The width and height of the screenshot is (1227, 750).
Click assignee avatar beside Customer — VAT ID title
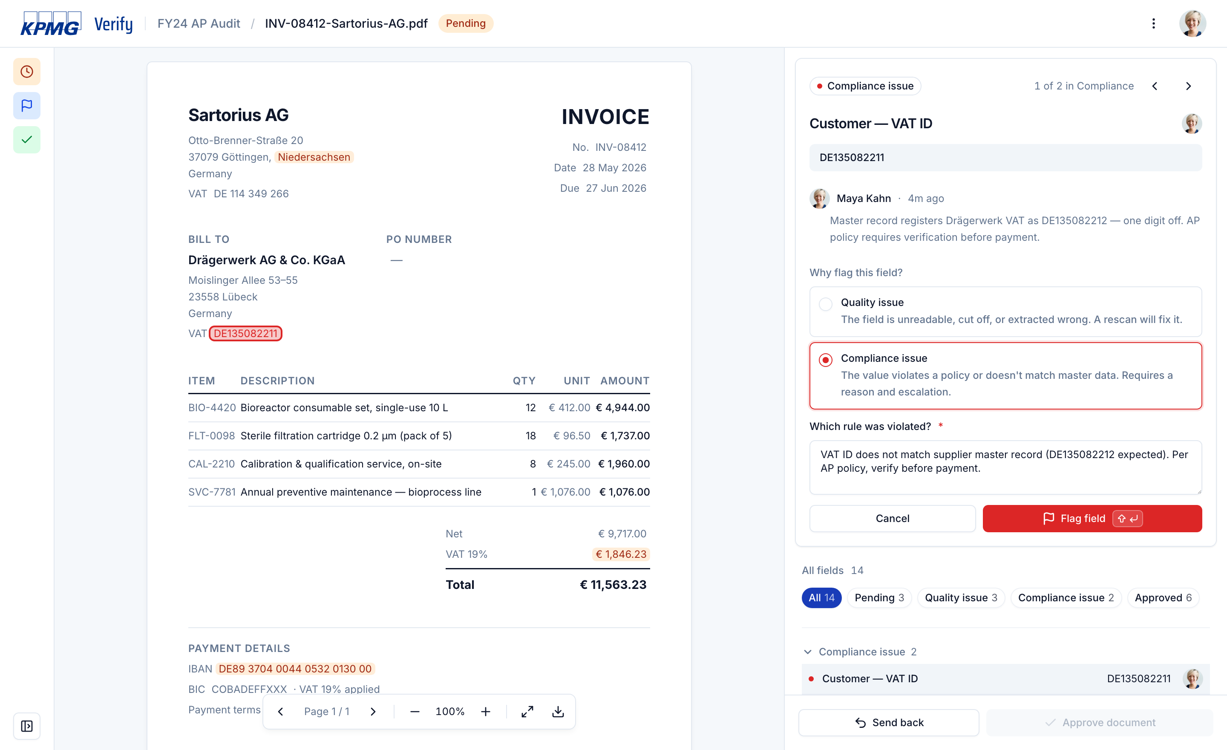click(x=1192, y=124)
